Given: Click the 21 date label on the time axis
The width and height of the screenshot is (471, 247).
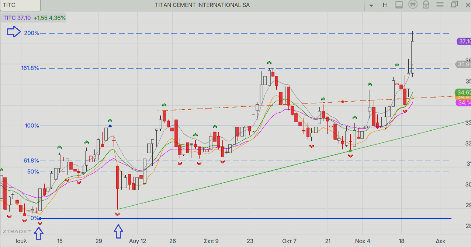Looking at the screenshot, I should pos(328,241).
